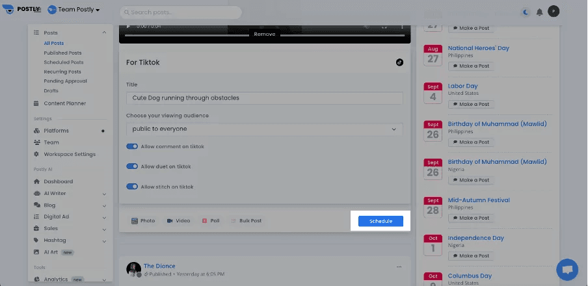Open the viewing audience dropdown
This screenshot has height=286, width=588.
(264, 129)
